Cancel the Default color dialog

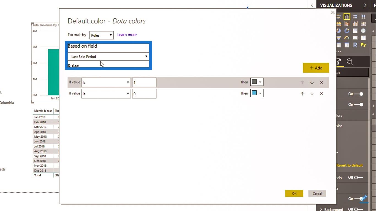coord(317,193)
